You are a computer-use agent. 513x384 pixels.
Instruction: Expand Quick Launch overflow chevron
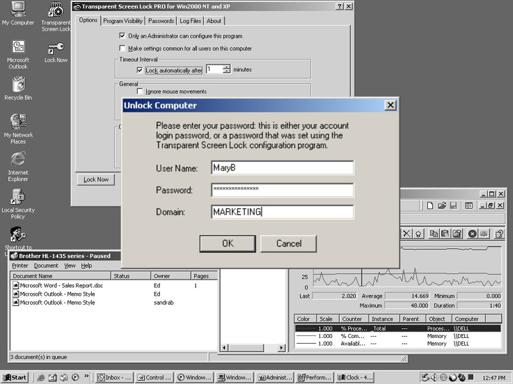(x=87, y=376)
